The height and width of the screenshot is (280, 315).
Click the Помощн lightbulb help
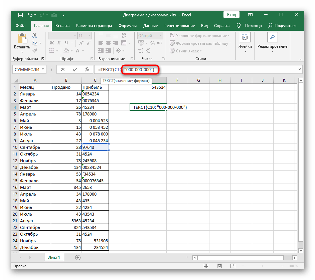249,26
